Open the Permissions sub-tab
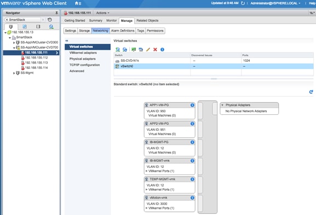 coord(155,31)
